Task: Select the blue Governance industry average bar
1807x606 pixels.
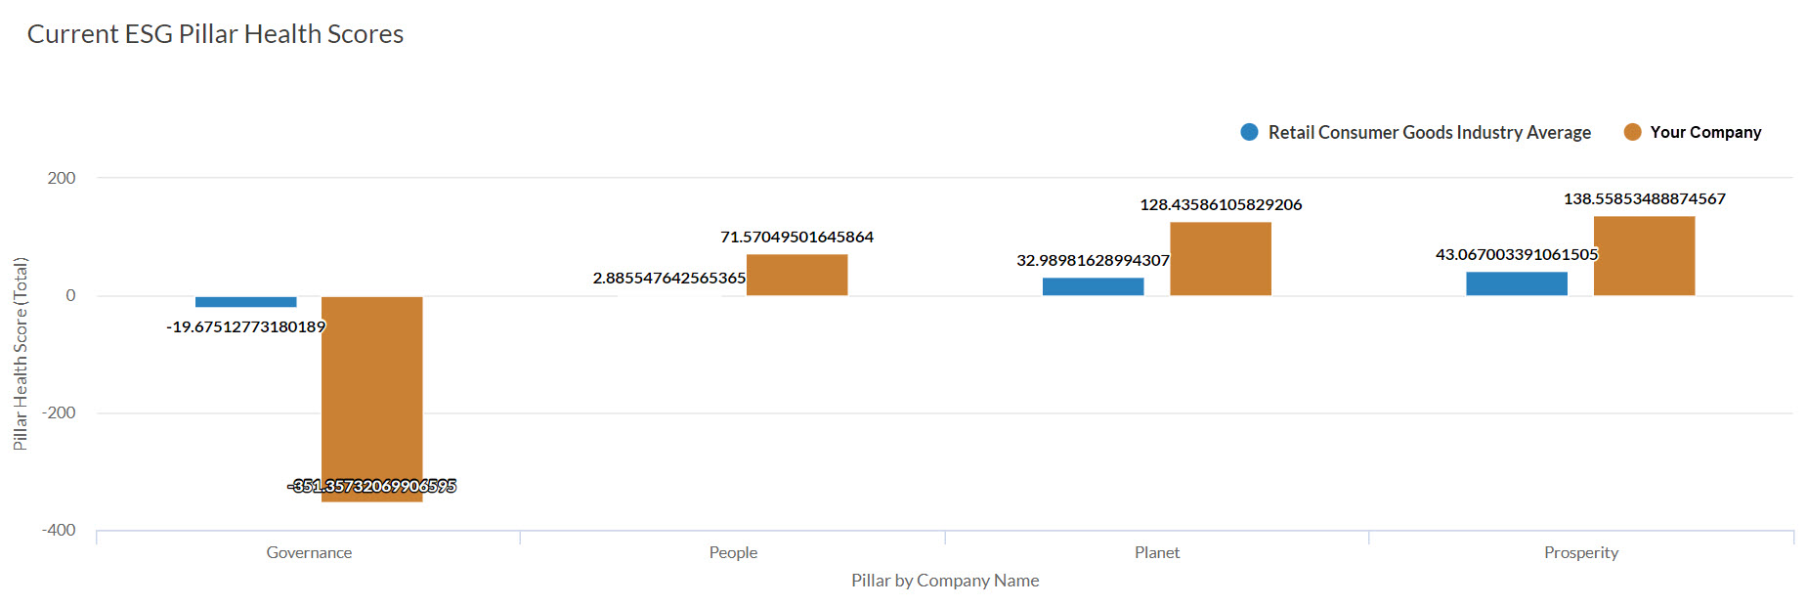Action: pyautogui.click(x=245, y=302)
